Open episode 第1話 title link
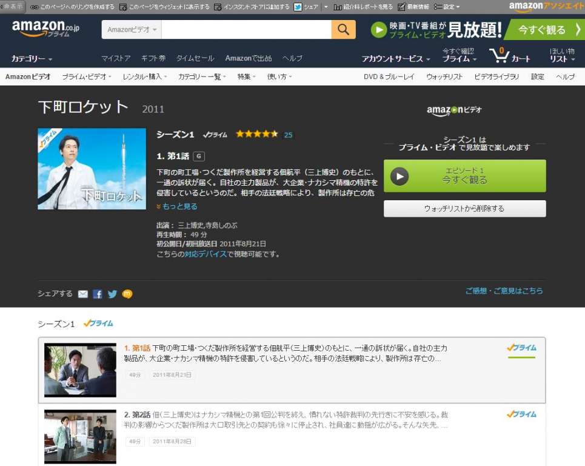 tap(137, 348)
